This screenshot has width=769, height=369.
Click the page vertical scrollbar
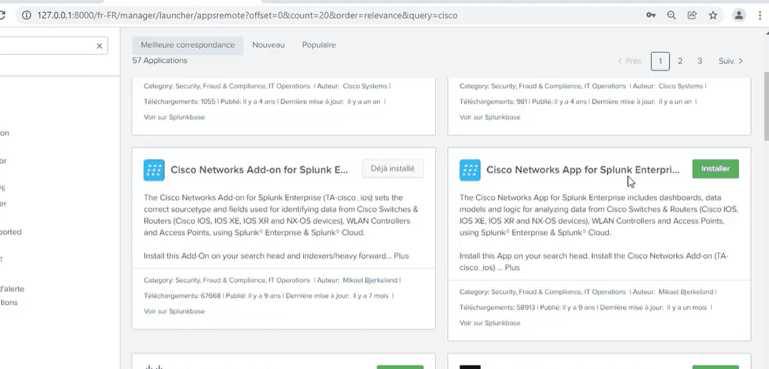766,108
